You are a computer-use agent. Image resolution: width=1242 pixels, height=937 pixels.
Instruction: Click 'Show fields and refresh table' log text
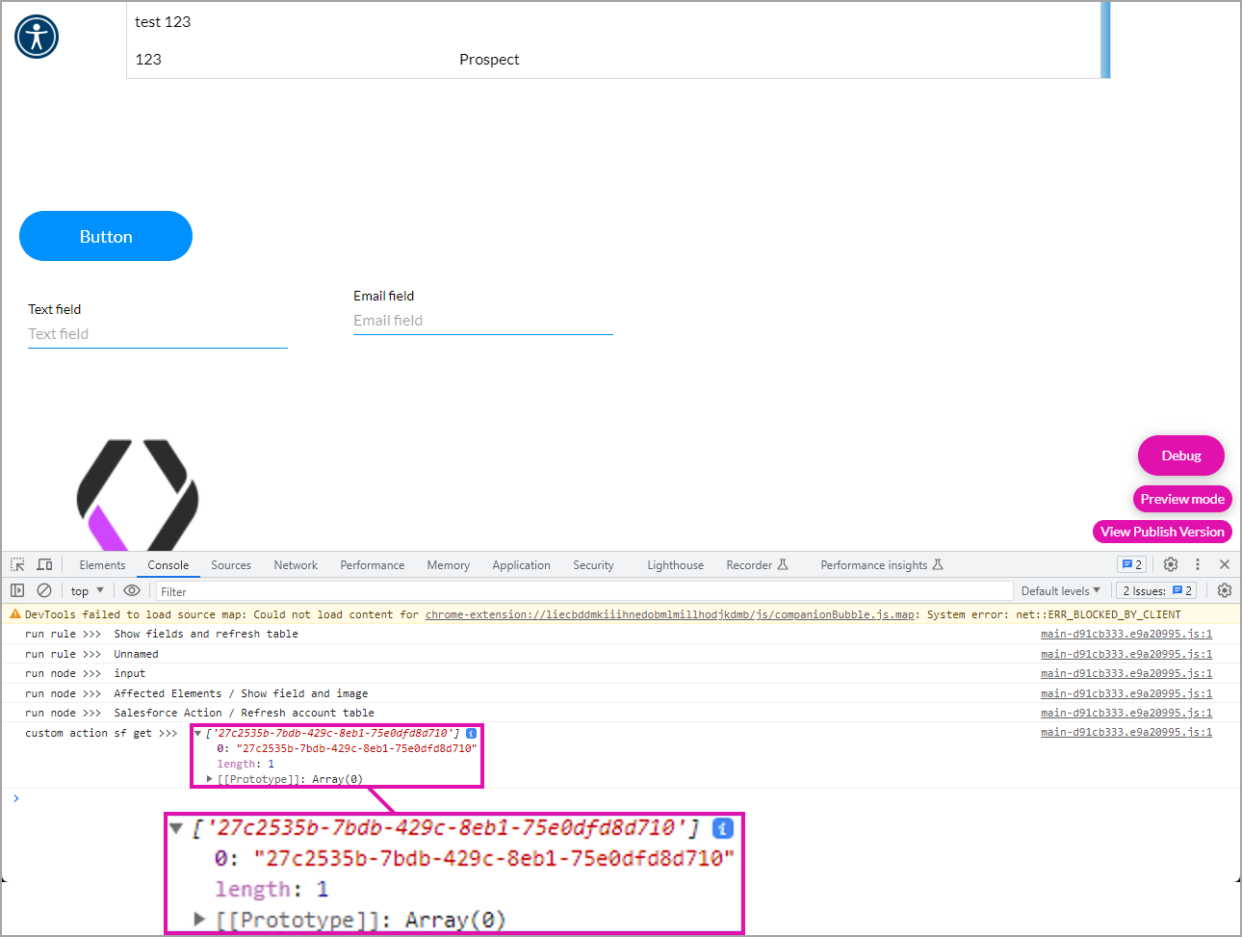pos(206,634)
